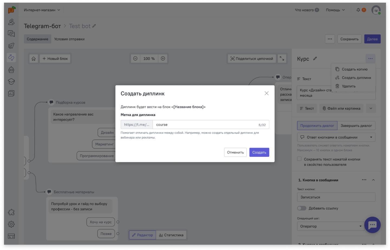
Task: Click the app logo in top-left corner
Action: (12, 10)
